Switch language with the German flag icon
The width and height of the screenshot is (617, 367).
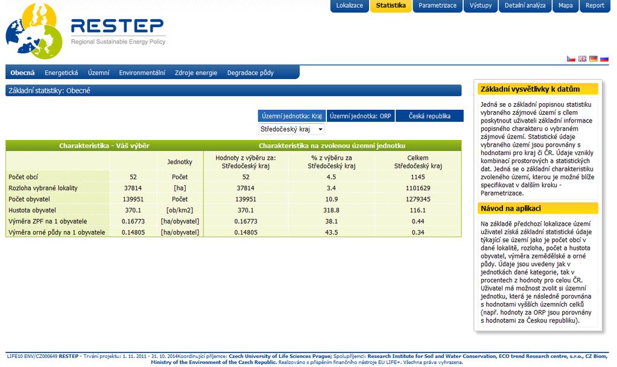tap(593, 59)
